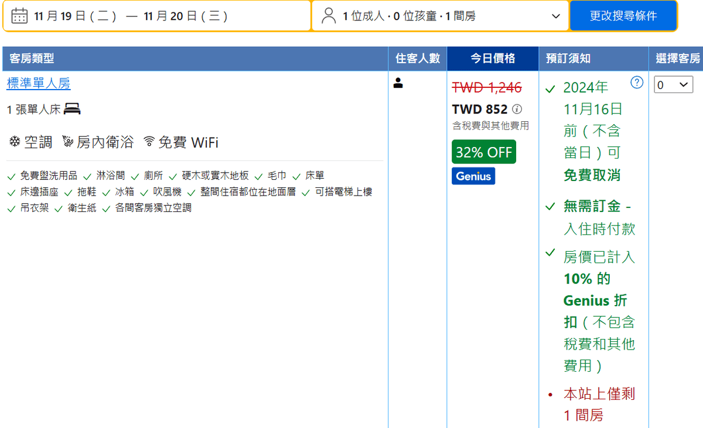This screenshot has width=703, height=428.
Task: Click 冰箱 facility item
Action: pos(125,192)
